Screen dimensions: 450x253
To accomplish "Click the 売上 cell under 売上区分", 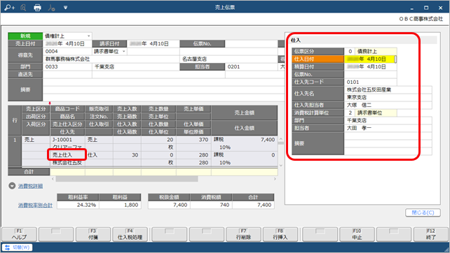I will pos(36,140).
